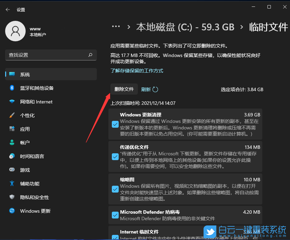Open the shield icon for 隐私和安全性
This screenshot has width=290, height=240.
[13, 197]
